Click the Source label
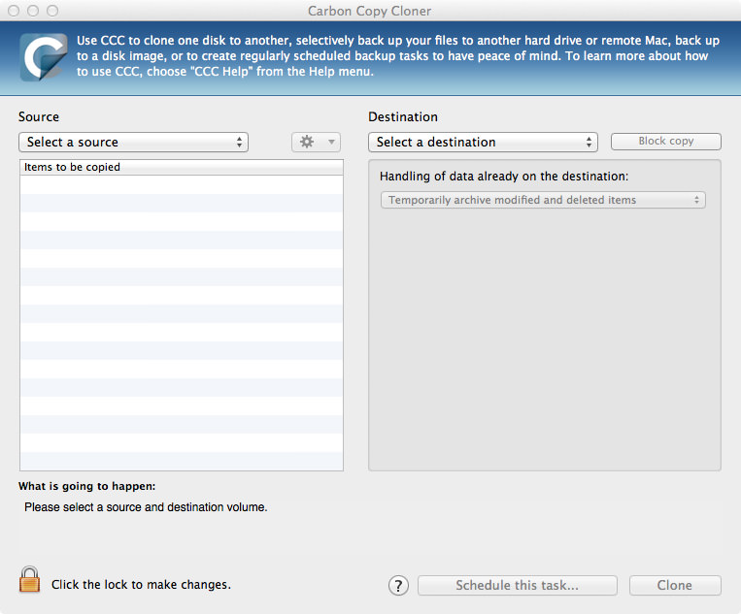 [39, 116]
